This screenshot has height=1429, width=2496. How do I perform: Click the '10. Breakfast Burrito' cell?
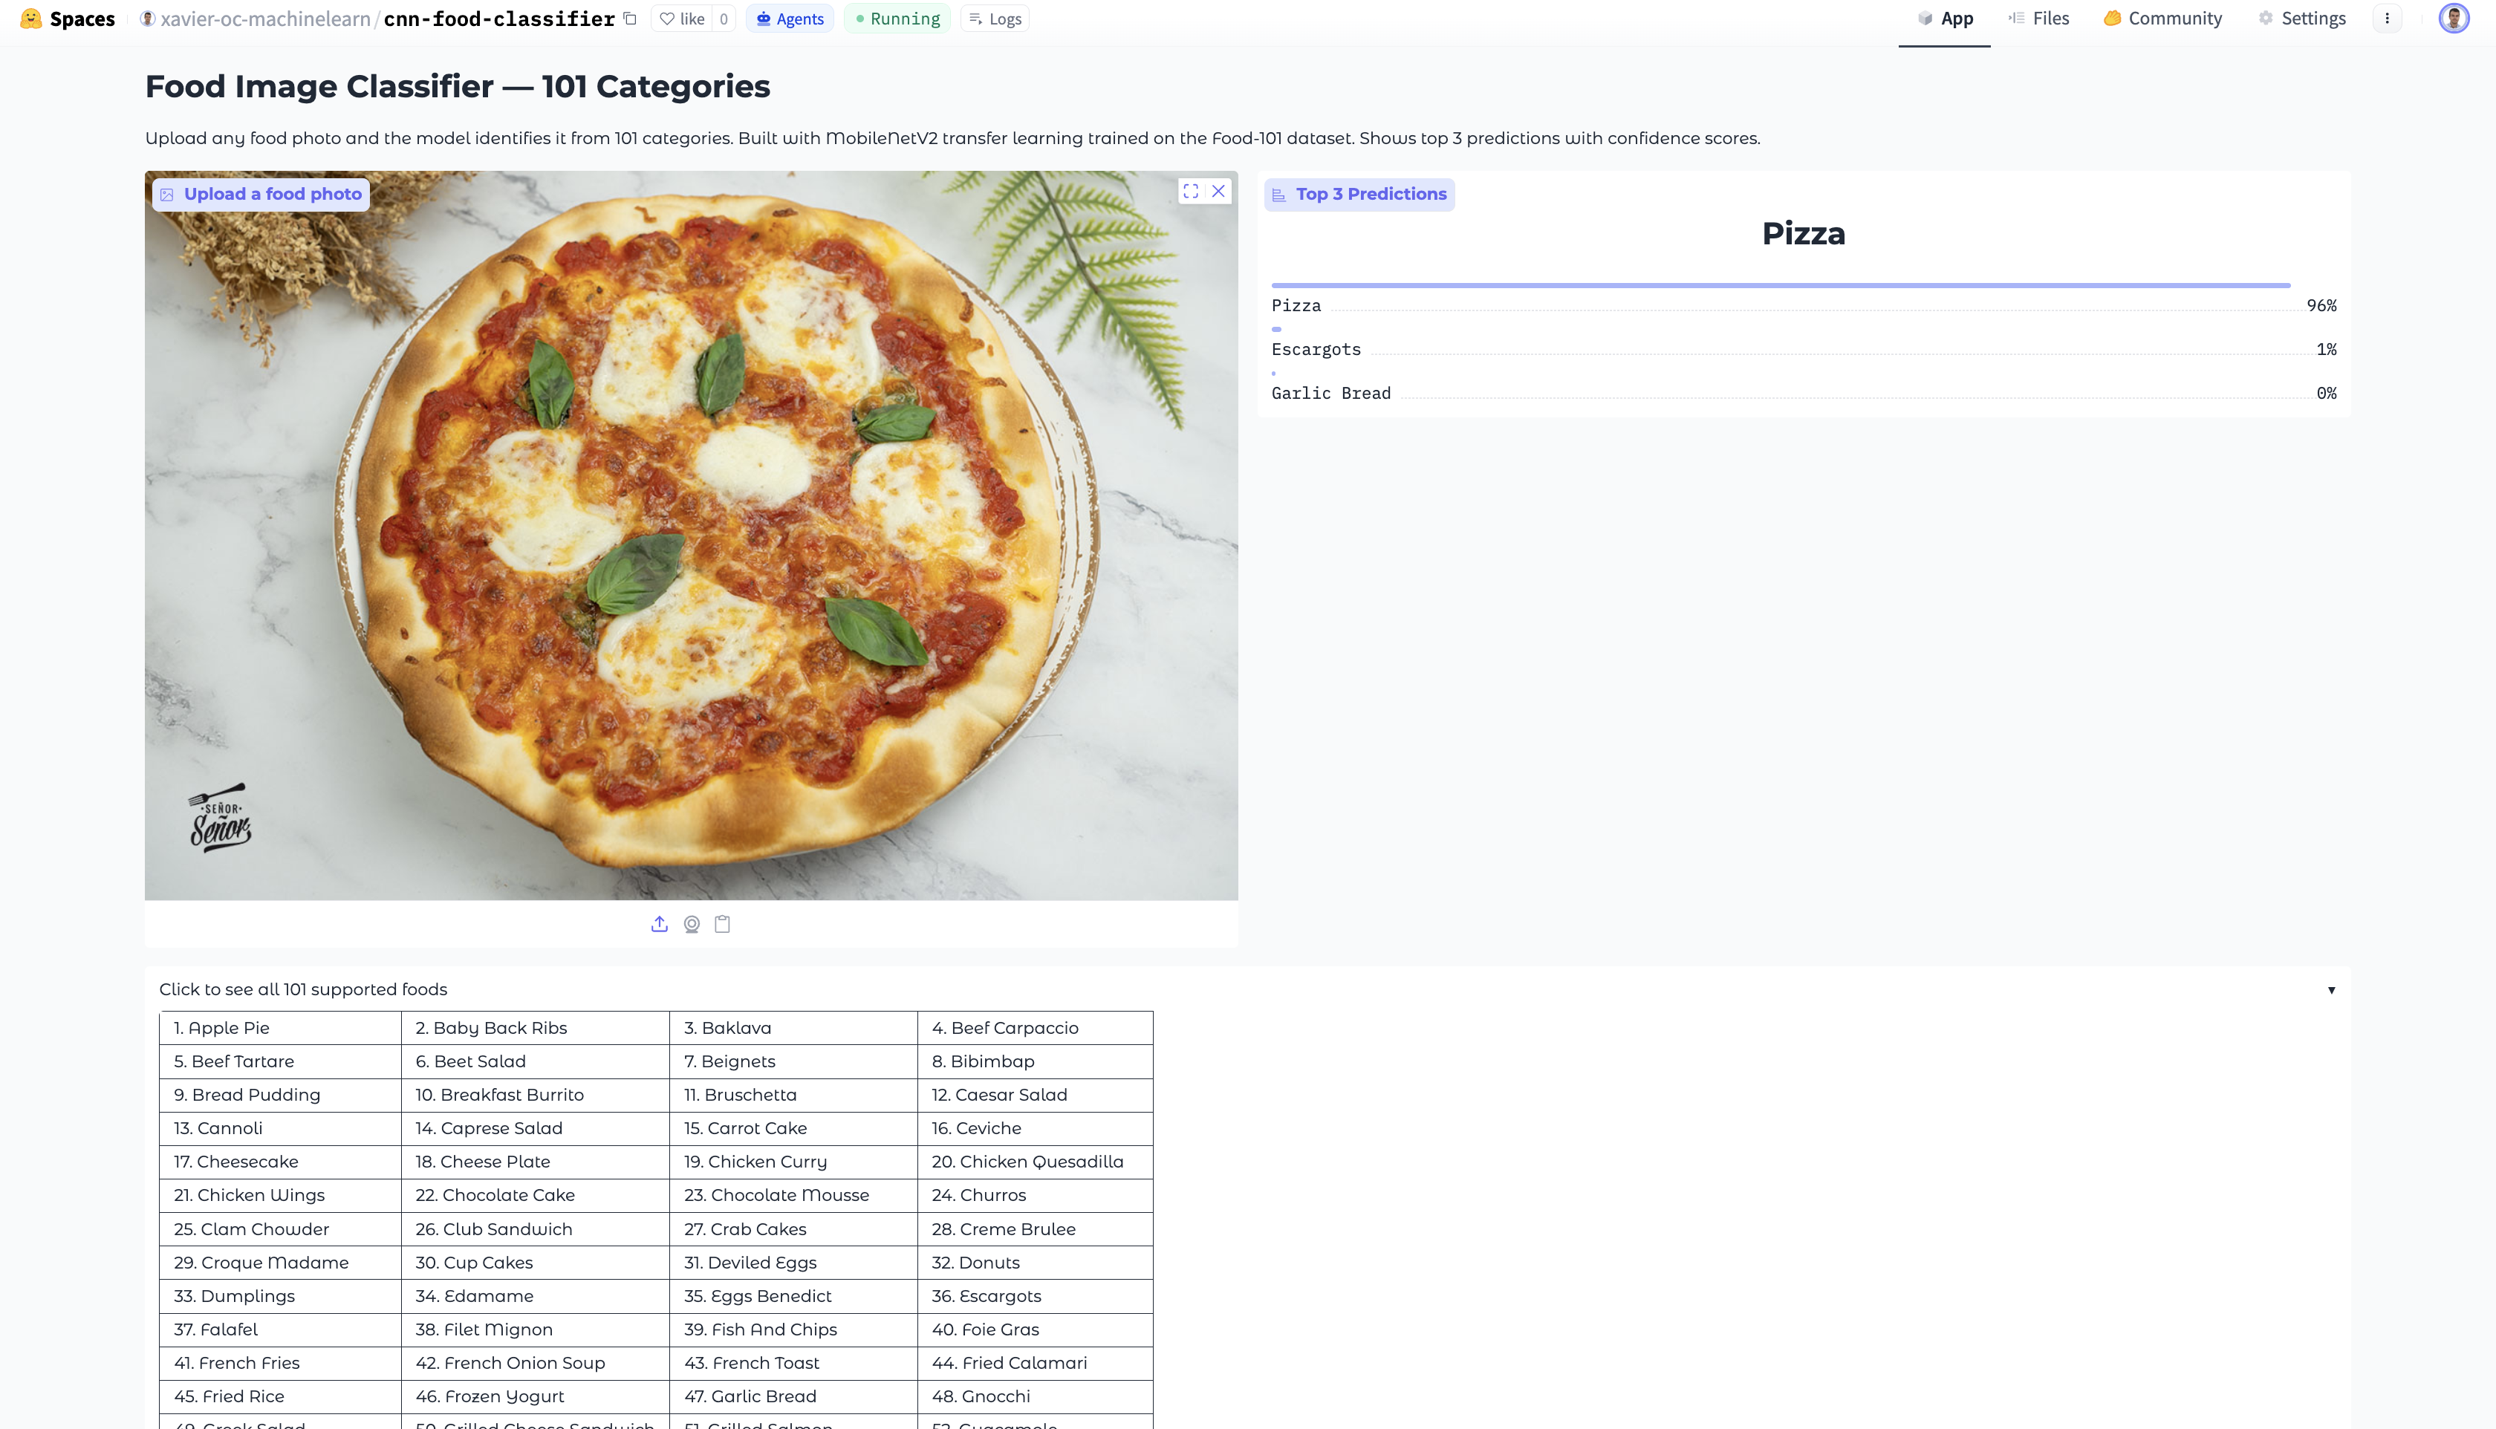535,1094
